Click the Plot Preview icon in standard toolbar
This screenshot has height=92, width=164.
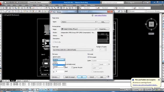13,8
